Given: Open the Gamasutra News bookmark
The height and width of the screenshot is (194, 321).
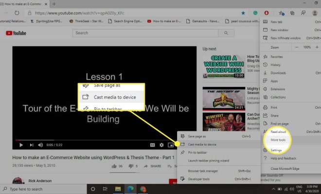Looking at the screenshot, I should coord(203,21).
